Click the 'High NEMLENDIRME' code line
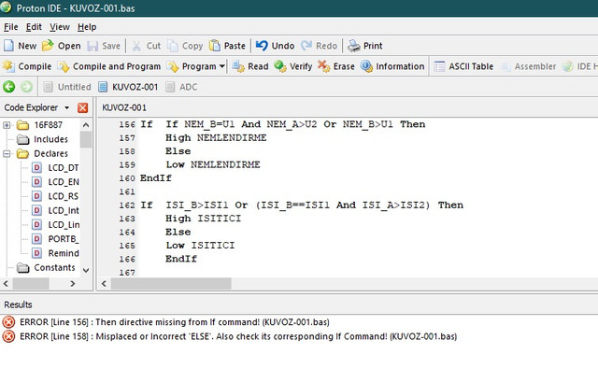 pyautogui.click(x=216, y=138)
